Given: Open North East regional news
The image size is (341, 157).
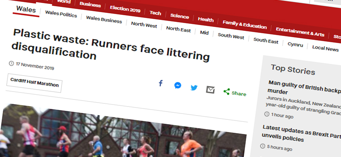Looking at the screenshot, I should 178,29.
